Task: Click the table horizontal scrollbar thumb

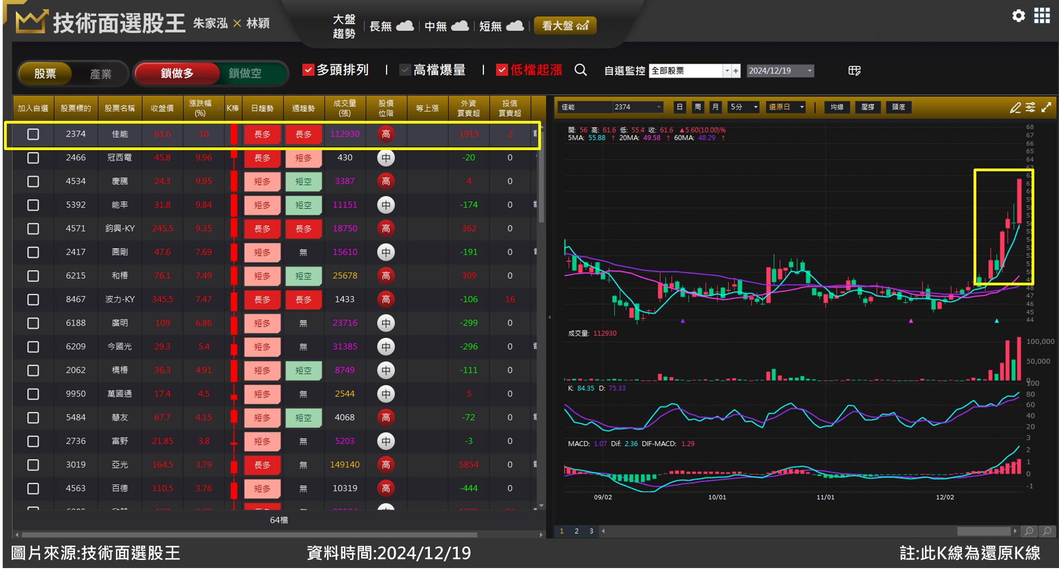Action: click(250, 535)
